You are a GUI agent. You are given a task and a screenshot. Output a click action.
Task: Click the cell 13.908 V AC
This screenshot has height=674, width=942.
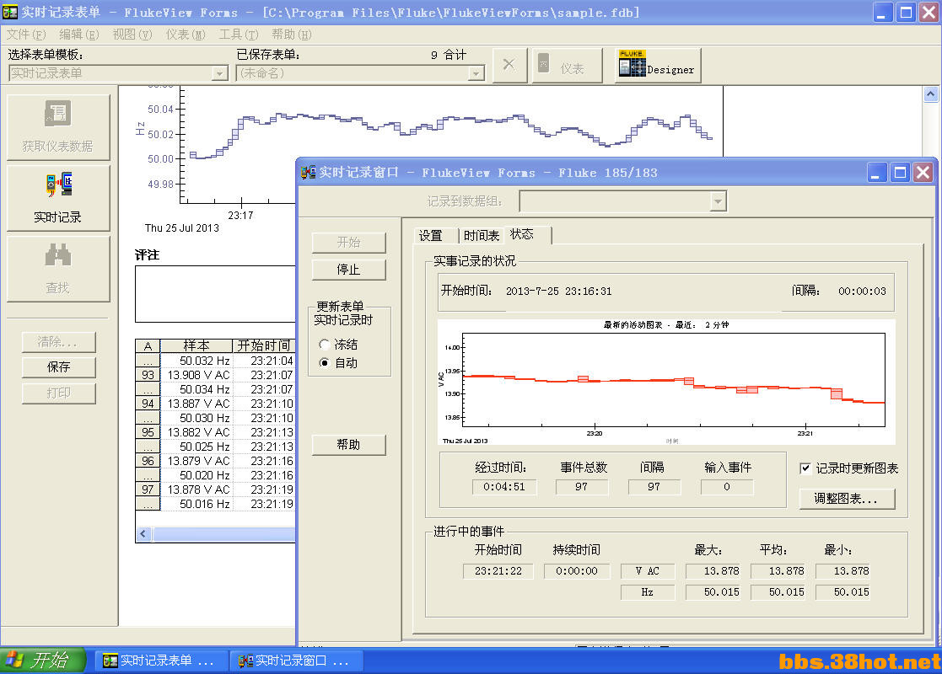pos(196,375)
